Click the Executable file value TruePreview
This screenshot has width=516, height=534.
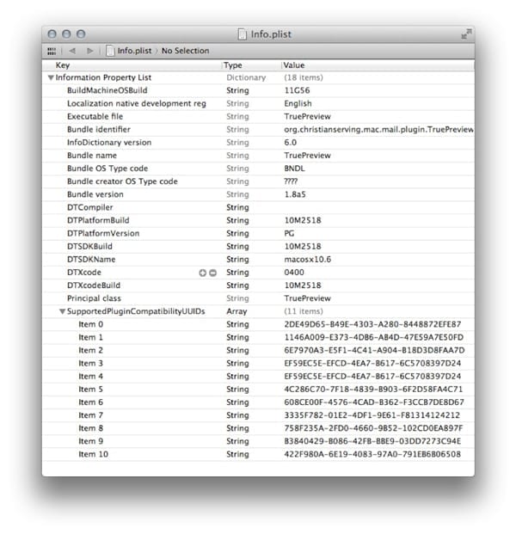click(x=308, y=116)
